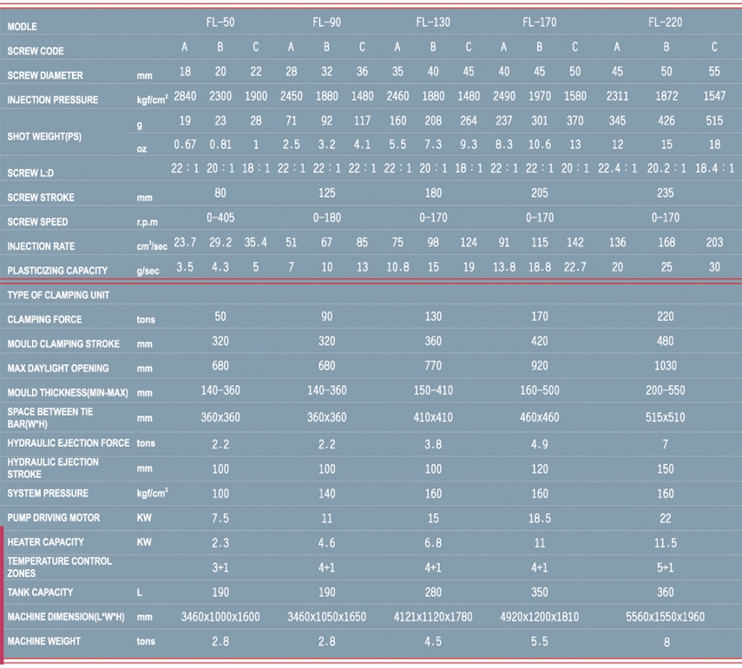Select the screw speed value 0-405

pos(220,218)
